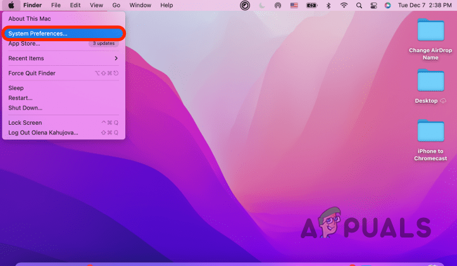
Task: Open the Apple menu icon
Action: tap(11, 5)
